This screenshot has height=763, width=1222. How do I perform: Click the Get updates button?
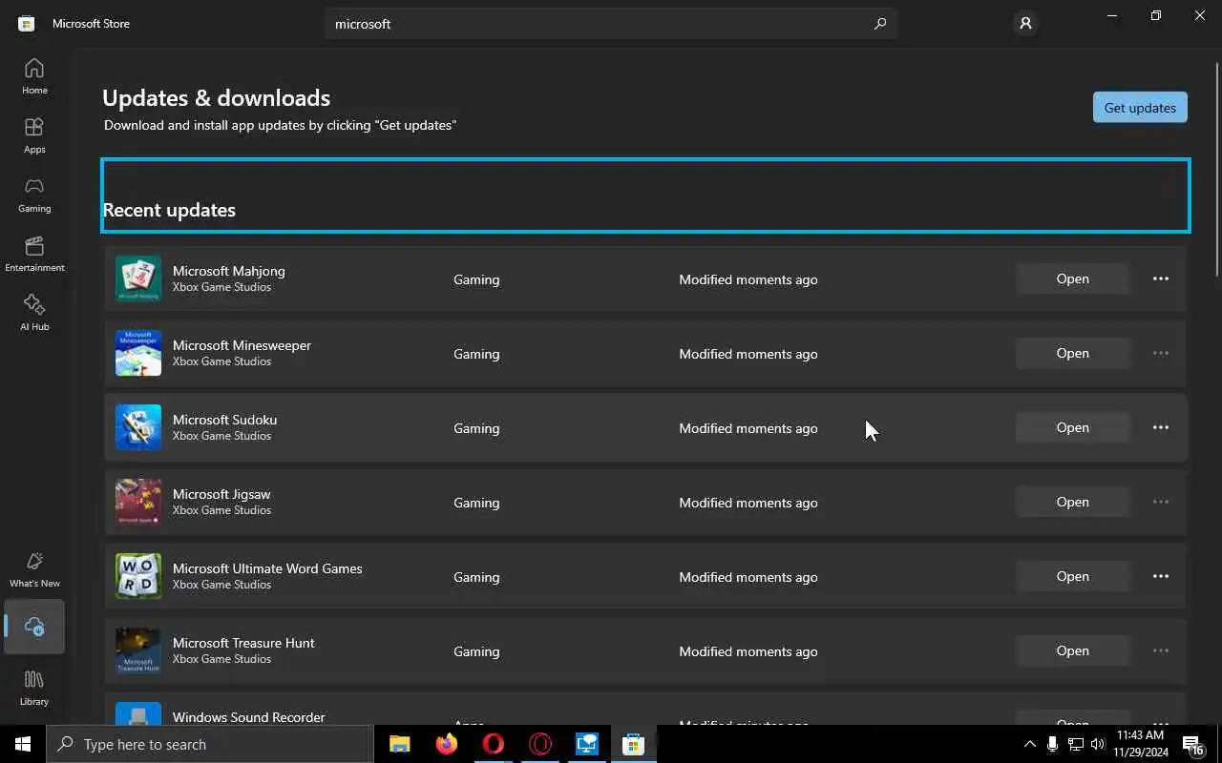[x=1140, y=108]
